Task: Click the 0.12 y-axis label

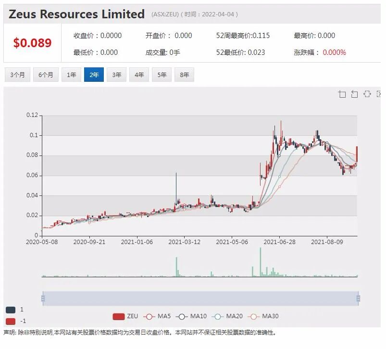Action: pos(32,115)
